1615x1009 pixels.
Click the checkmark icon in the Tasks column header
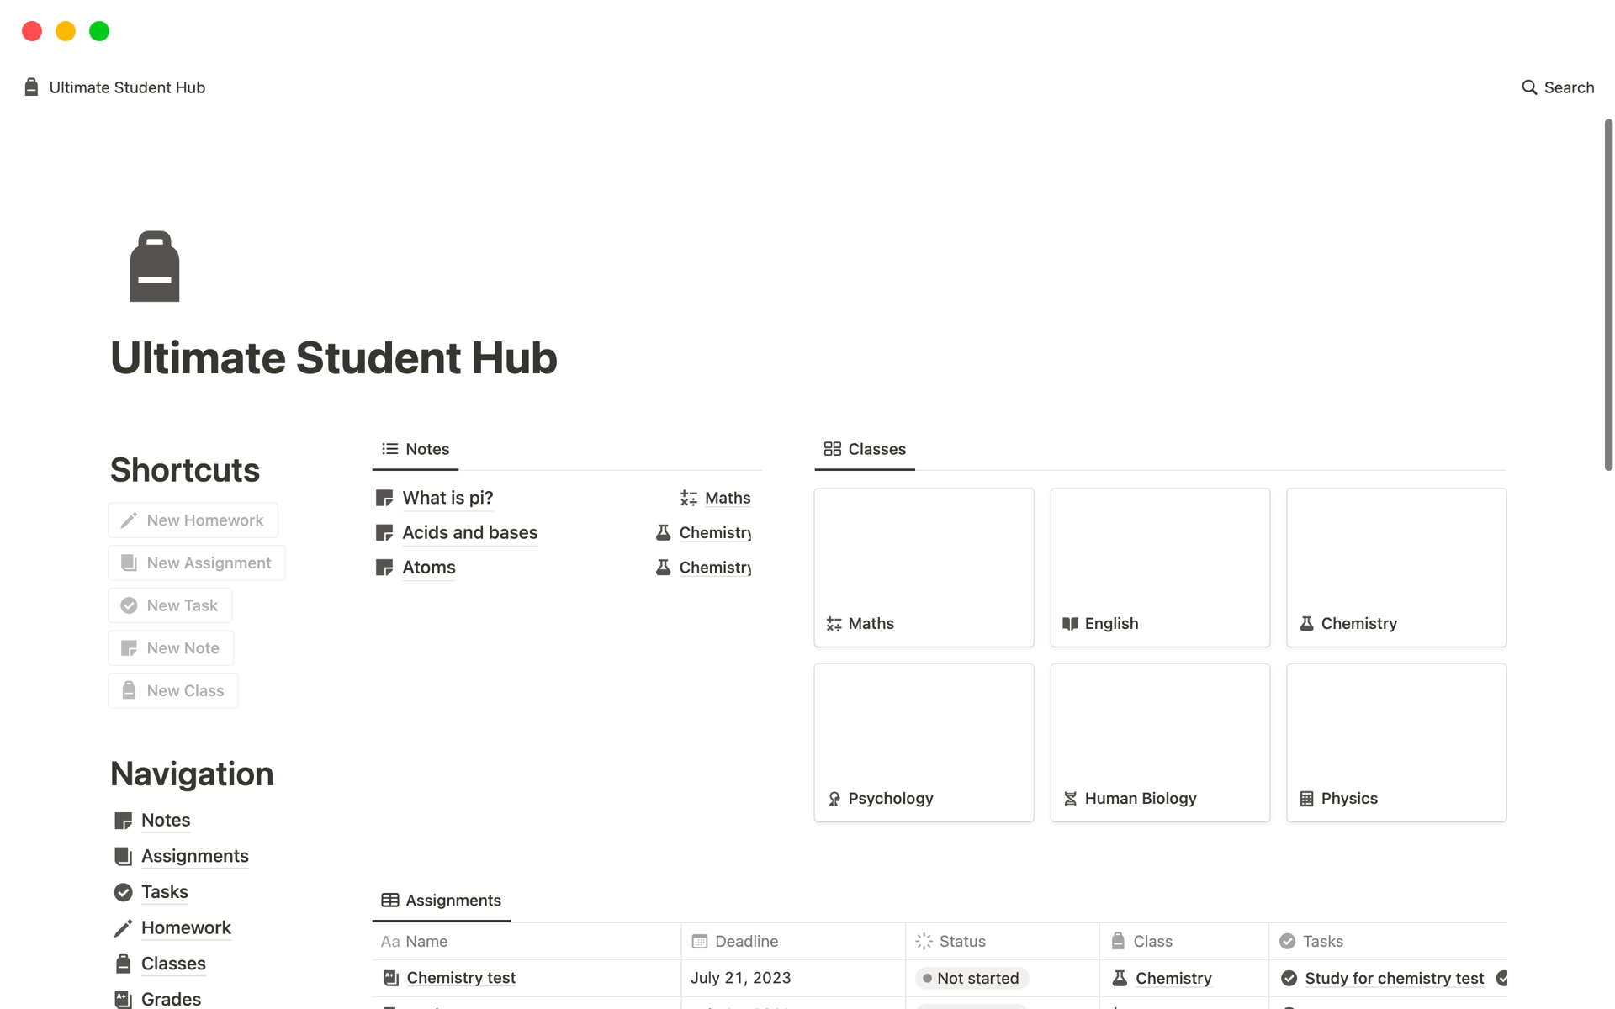pyautogui.click(x=1288, y=941)
